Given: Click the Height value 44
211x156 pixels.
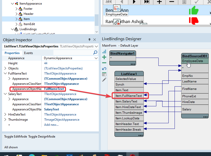Looking at the screenshot, I should (x=46, y=63).
